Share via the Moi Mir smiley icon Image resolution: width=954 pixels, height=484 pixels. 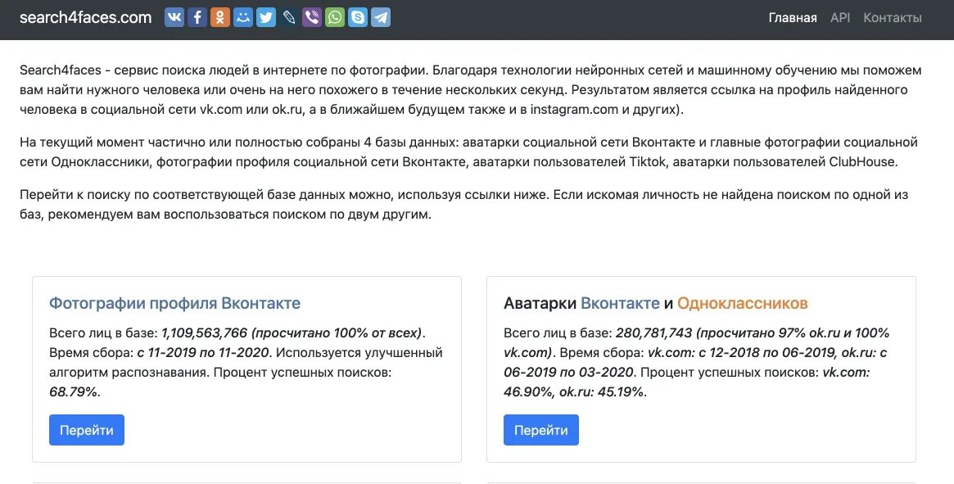point(242,17)
